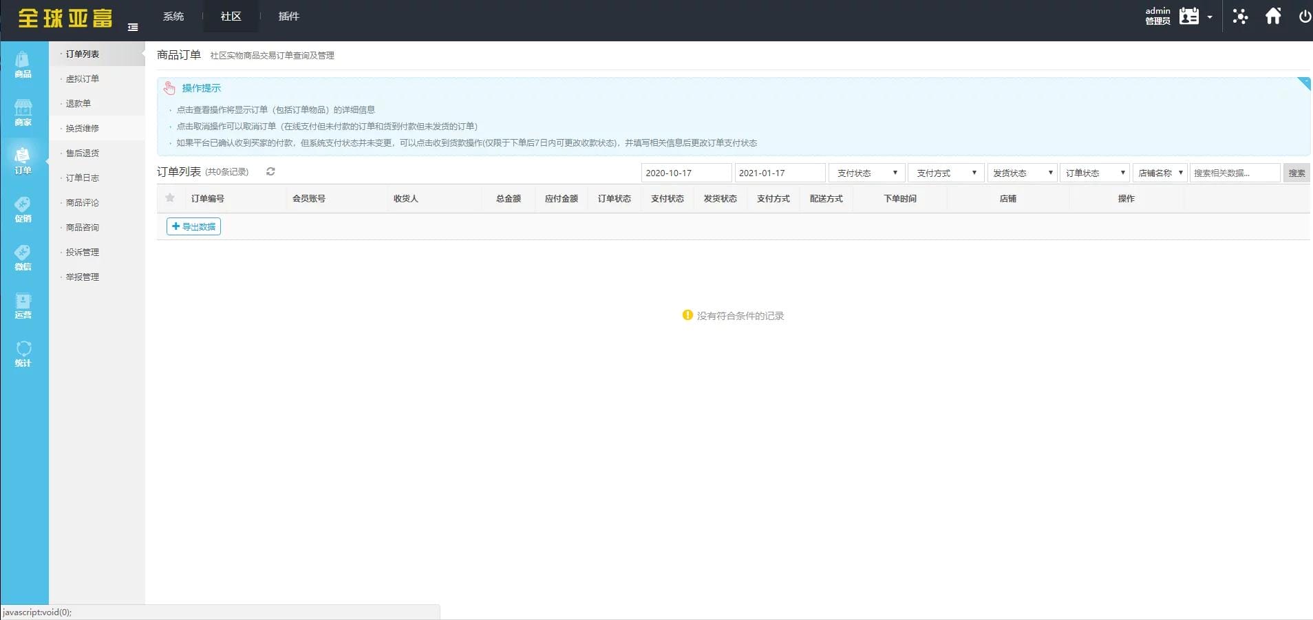Open the 微信 (WeChat) sidebar section
The image size is (1313, 620).
pyautogui.click(x=23, y=258)
